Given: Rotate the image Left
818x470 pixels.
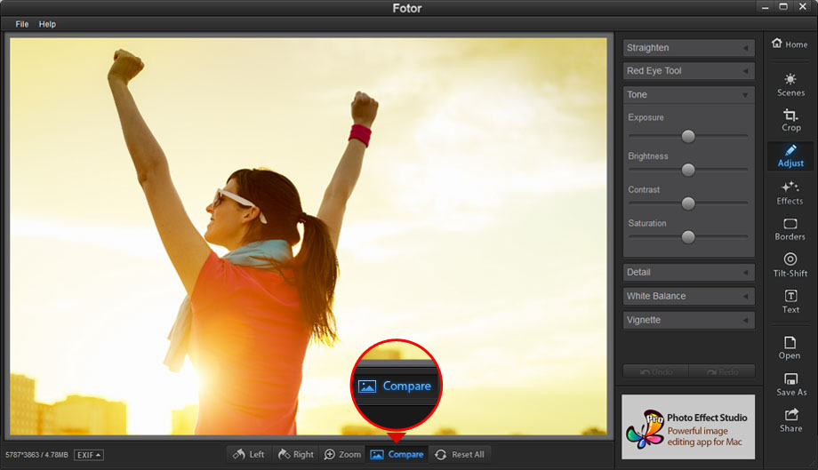Looking at the screenshot, I should [x=249, y=454].
